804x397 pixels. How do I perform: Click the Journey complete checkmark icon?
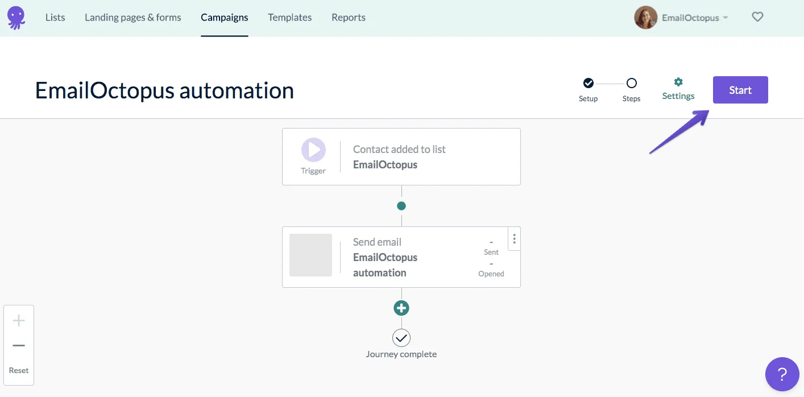[x=401, y=338]
